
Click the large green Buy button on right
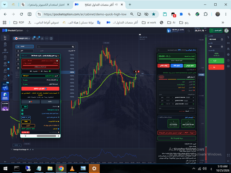click(x=216, y=61)
